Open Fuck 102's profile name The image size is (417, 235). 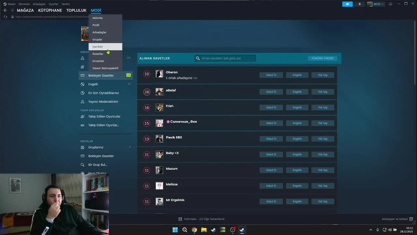pos(174,137)
